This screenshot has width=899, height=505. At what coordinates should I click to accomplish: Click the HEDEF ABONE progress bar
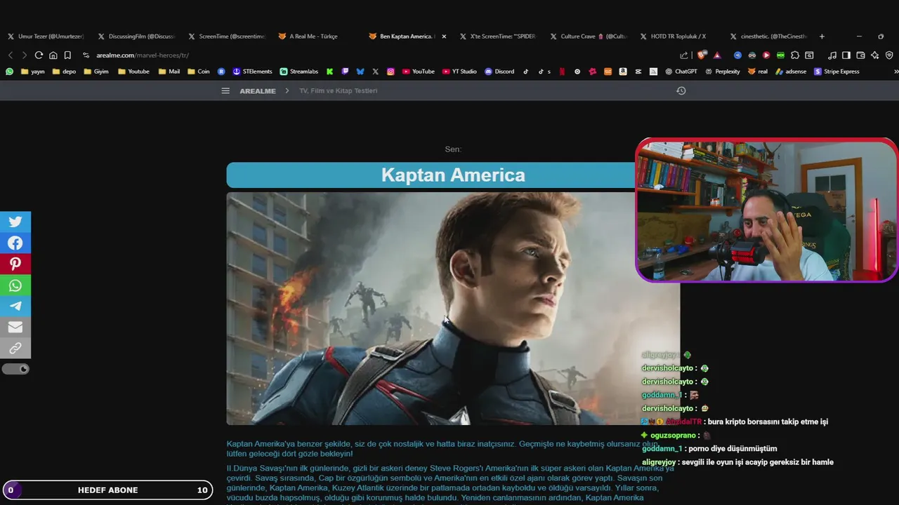pyautogui.click(x=107, y=490)
